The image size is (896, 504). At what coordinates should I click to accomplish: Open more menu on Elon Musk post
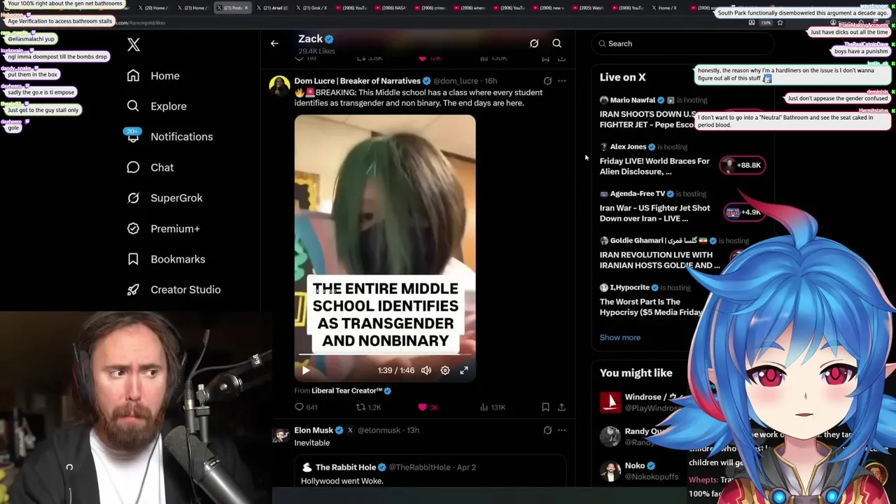click(x=561, y=430)
